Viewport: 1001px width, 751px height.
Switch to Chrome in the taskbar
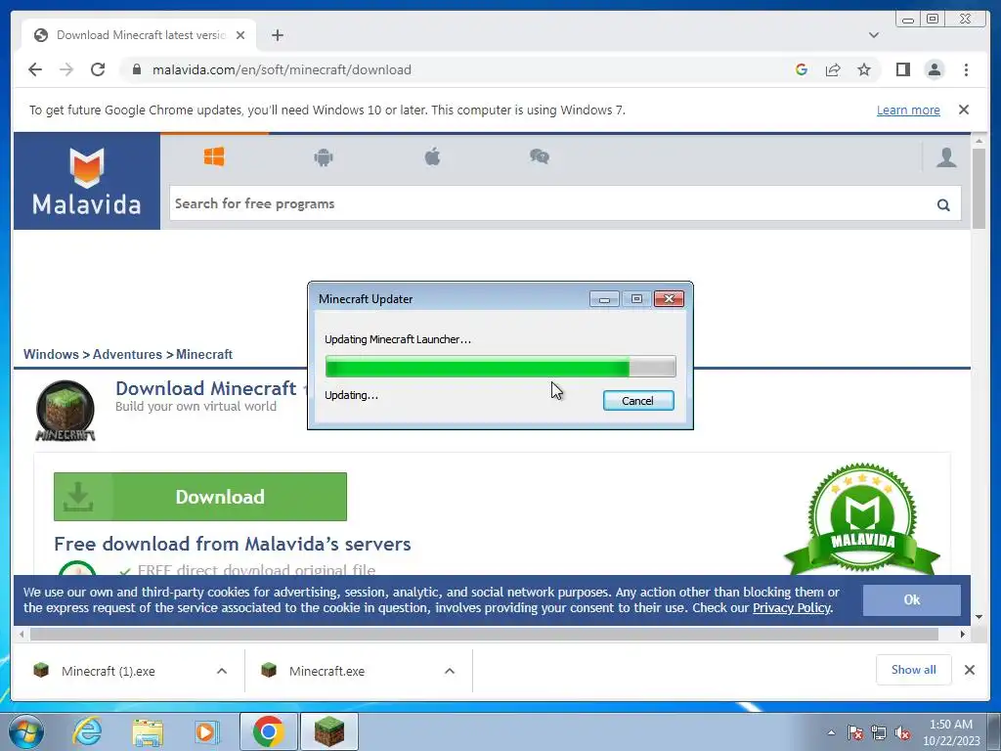[268, 731]
